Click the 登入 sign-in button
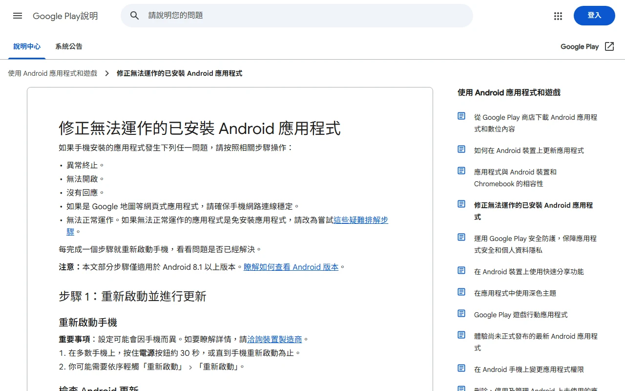The height and width of the screenshot is (391, 625). click(594, 16)
